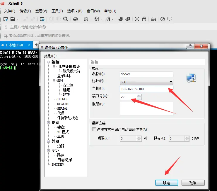217x191 pixels.
Task: Click the Open session folder icon
Action: pyautogui.click(x=13, y=19)
